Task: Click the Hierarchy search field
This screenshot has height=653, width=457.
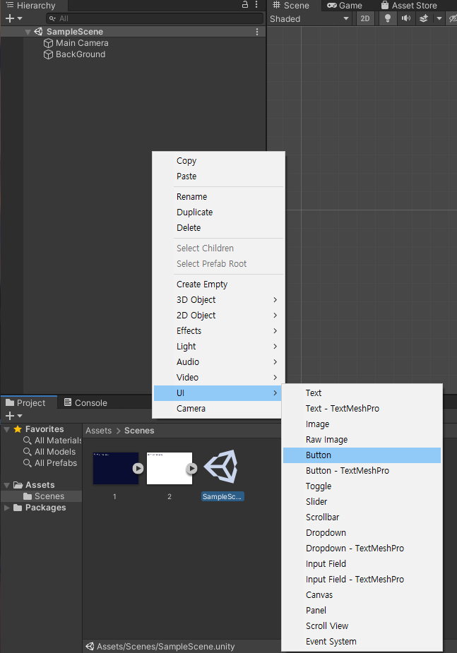Action: tap(155, 18)
